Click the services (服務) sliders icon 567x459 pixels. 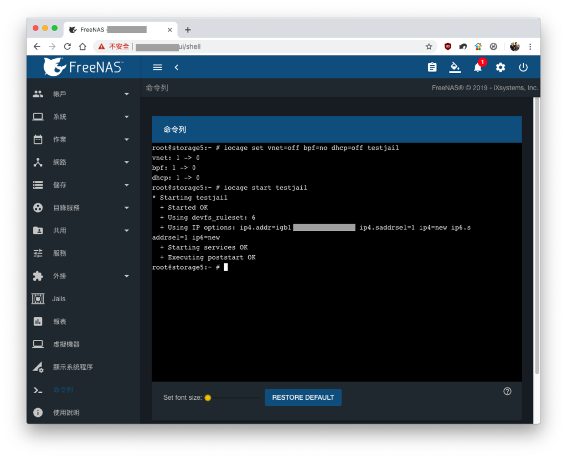coord(38,253)
